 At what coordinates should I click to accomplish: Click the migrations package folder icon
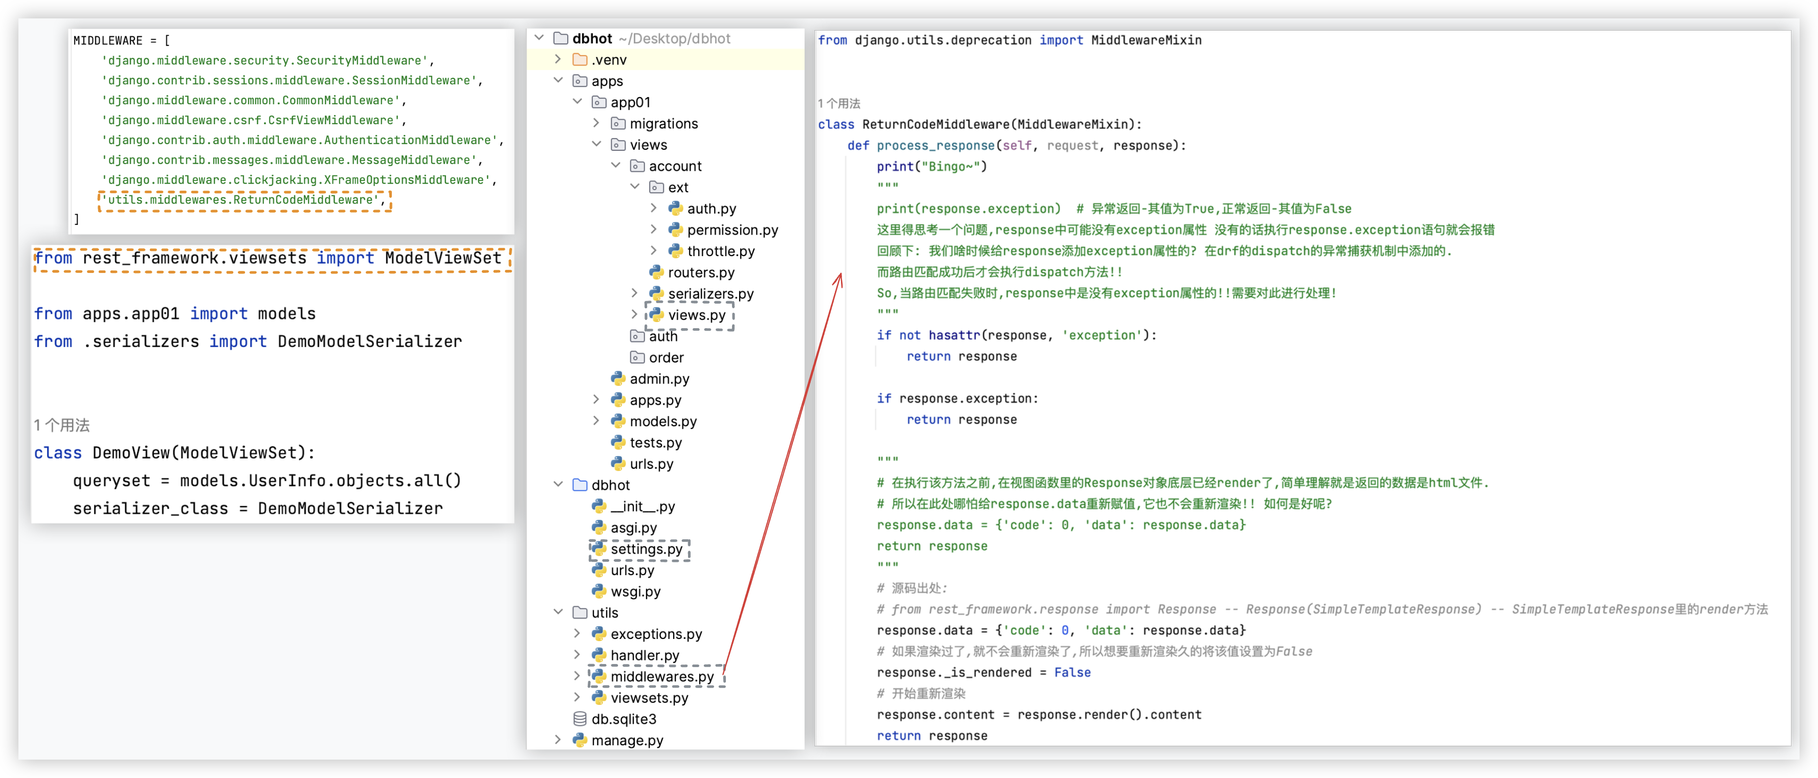tap(618, 123)
